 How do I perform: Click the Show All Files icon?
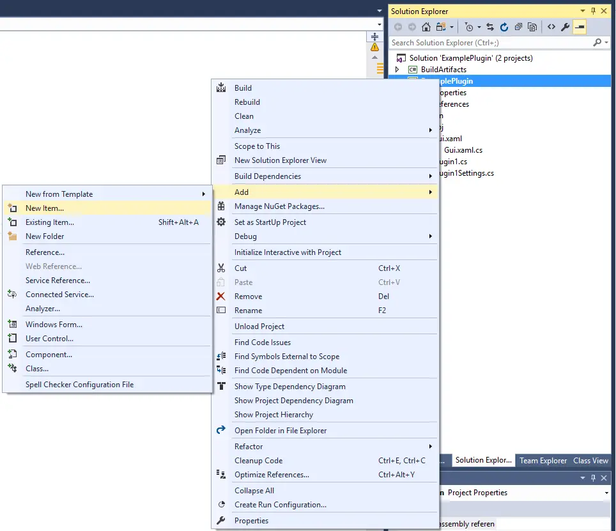532,27
